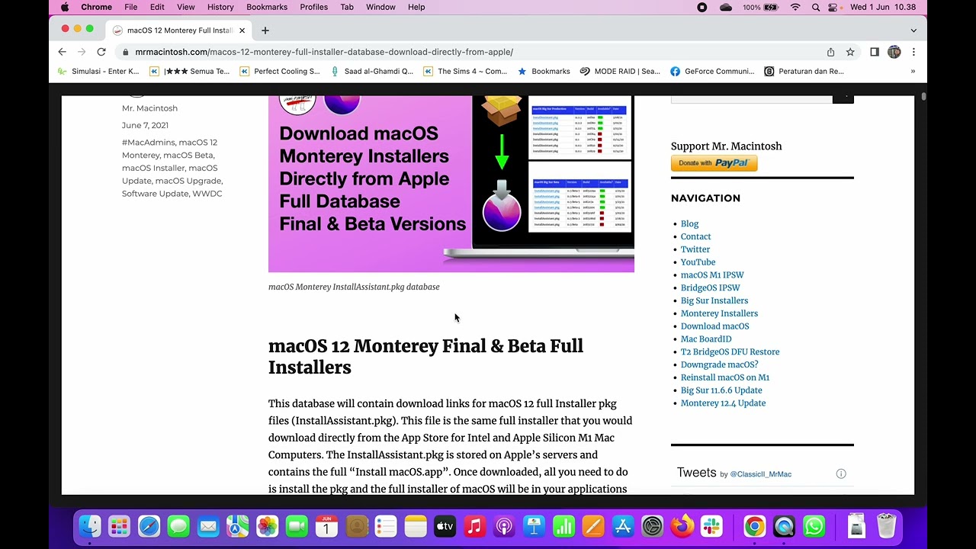
Task: Click the Tweets widget info icon
Action: tap(841, 474)
